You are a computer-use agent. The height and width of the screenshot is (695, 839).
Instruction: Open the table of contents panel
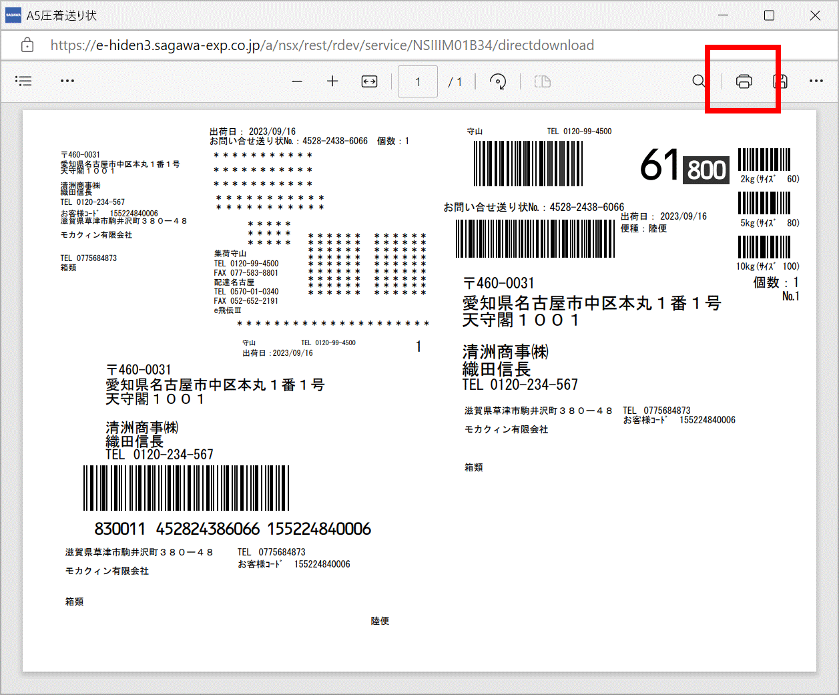point(24,81)
